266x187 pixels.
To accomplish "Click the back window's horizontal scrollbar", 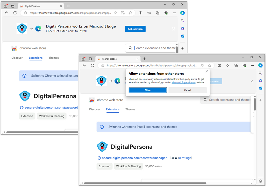I will coord(42,132).
